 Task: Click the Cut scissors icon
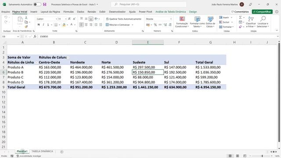tap(26, 18)
